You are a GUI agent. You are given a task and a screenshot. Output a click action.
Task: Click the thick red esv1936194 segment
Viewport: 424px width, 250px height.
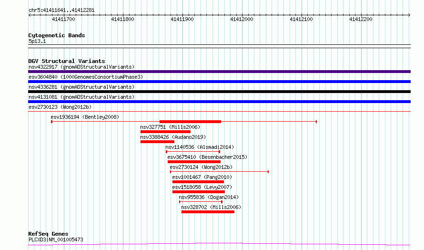click(x=191, y=122)
